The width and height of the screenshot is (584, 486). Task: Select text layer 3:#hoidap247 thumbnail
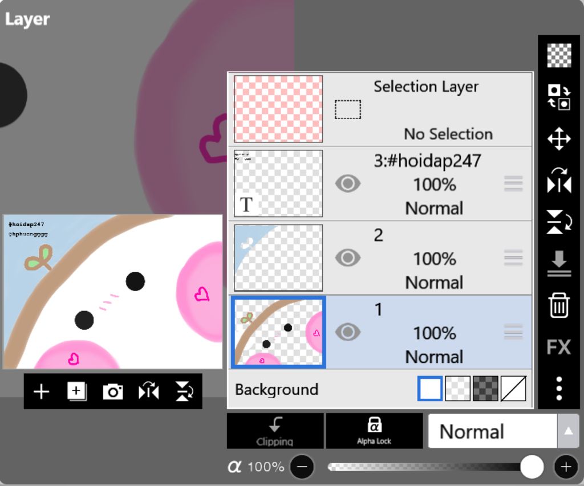278,183
